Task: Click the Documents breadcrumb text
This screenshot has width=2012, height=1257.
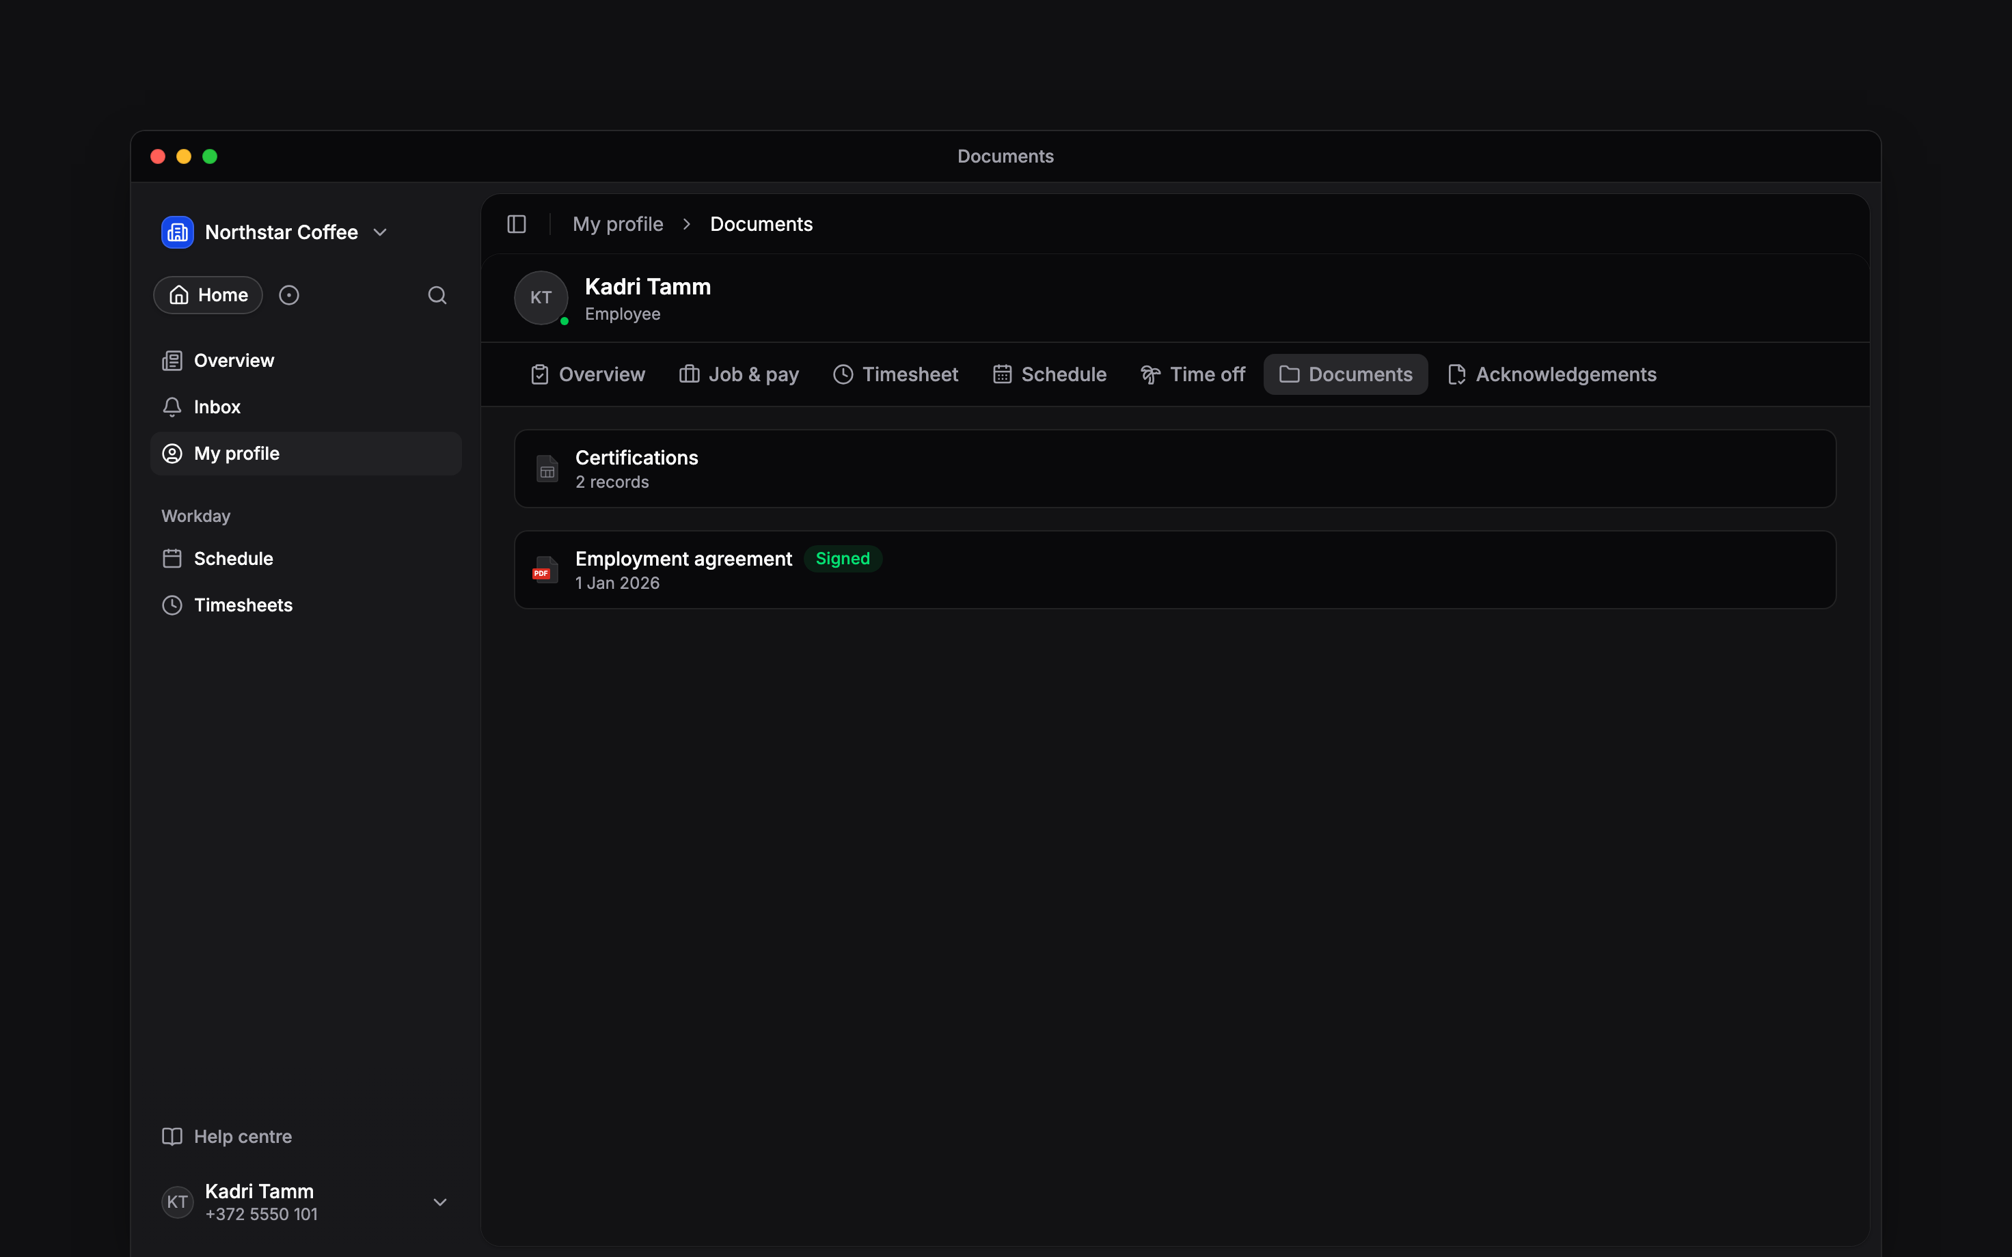Action: tap(761, 225)
